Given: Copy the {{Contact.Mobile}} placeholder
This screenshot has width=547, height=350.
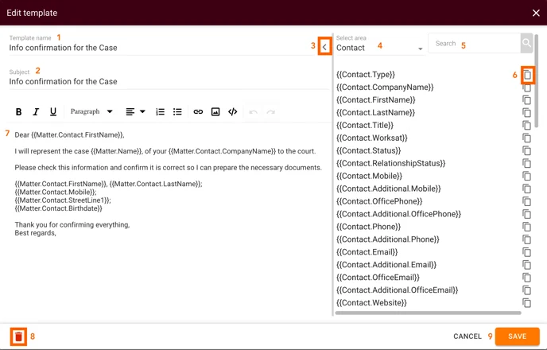Looking at the screenshot, I should (x=527, y=177).
